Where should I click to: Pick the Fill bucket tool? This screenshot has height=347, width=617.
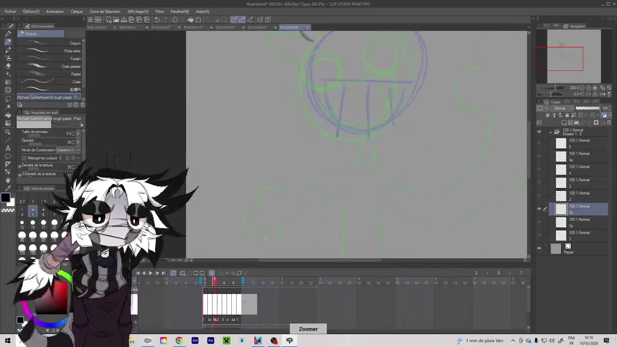coord(8,115)
